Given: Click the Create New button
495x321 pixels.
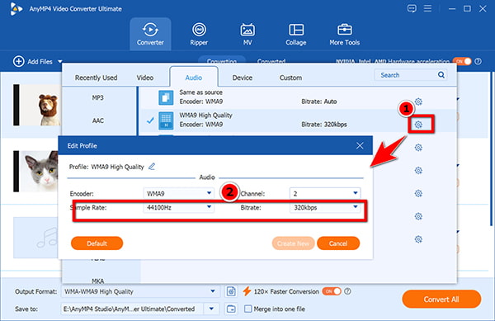Looking at the screenshot, I should [293, 243].
